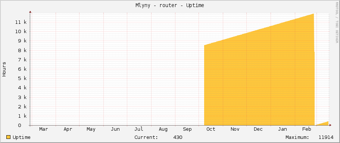This screenshot has height=143, width=340.
Task: Select the 'Uptime' legend label
Action: (x=22, y=137)
